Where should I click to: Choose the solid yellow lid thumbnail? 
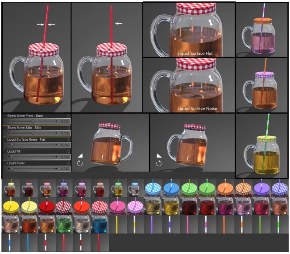coord(10,207)
